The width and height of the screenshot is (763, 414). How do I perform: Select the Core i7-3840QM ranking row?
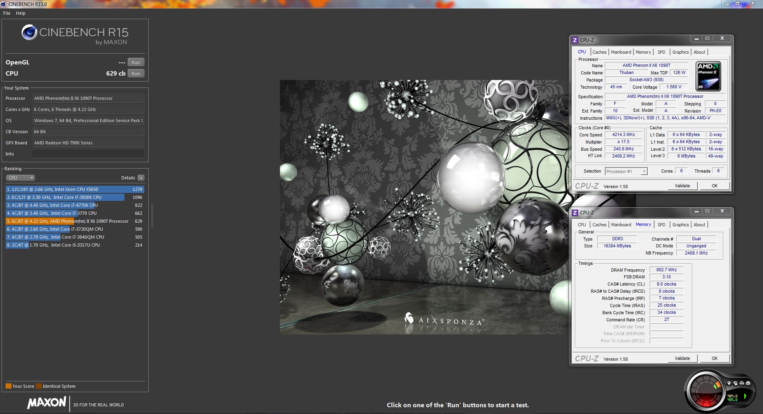click(75, 237)
